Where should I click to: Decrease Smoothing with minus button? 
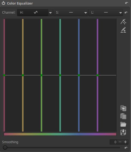120,142
